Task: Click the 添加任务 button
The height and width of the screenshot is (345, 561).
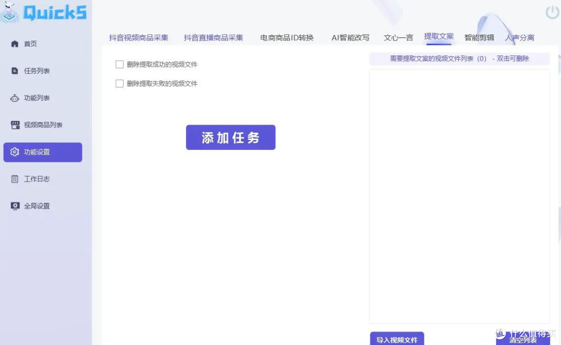Action: [x=231, y=137]
